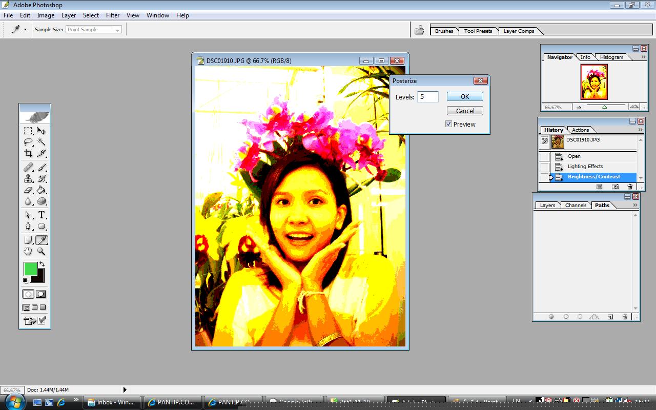Expand Navigator panel options menu
This screenshot has width=656, height=410.
pos(644,57)
